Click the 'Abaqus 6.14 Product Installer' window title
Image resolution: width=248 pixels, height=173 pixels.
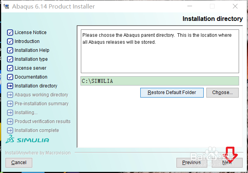[54, 7]
